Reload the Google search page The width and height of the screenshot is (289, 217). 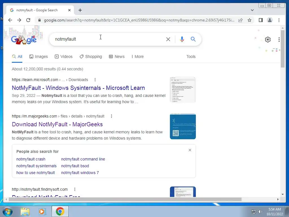[28, 20]
